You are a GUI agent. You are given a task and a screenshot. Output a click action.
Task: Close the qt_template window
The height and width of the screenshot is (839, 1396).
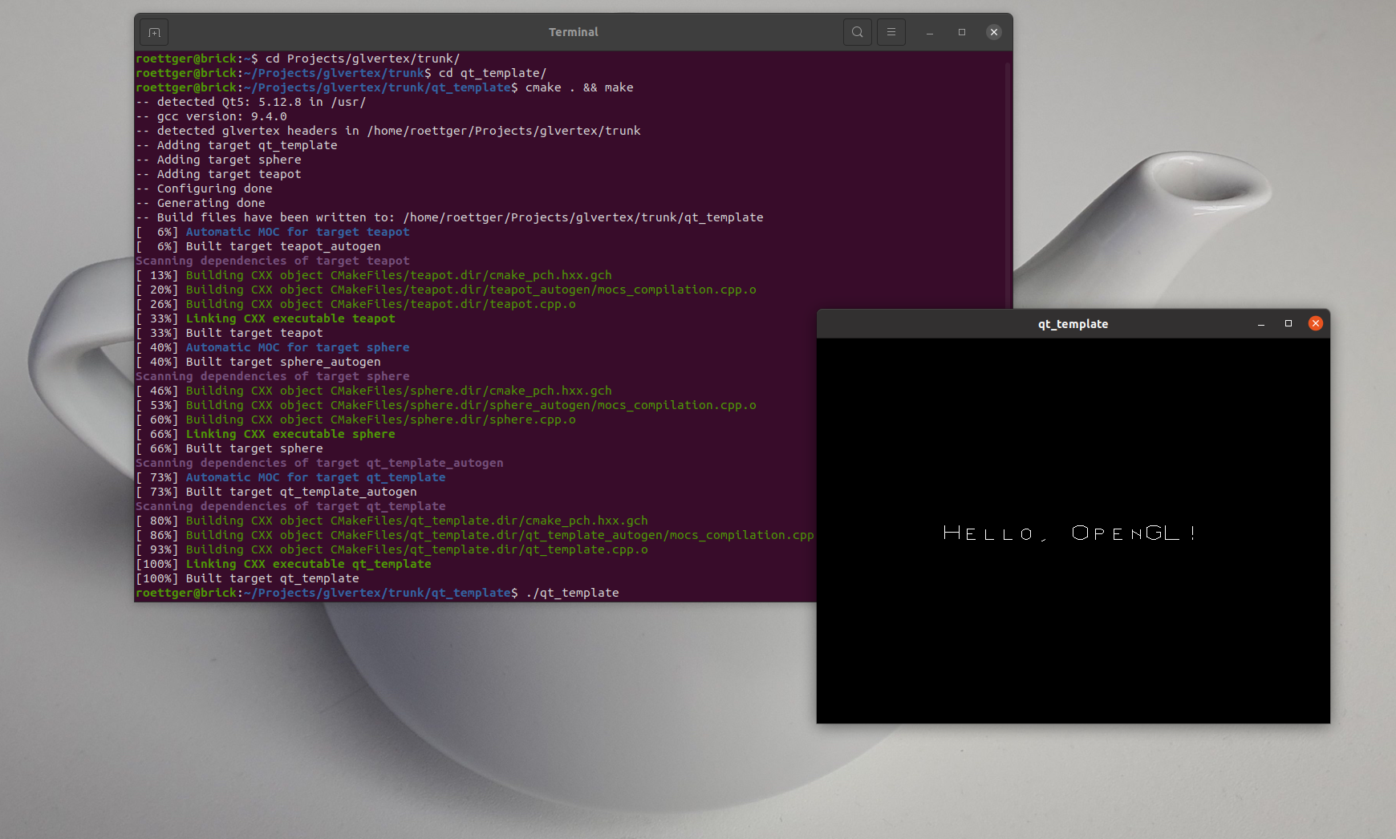(x=1316, y=323)
